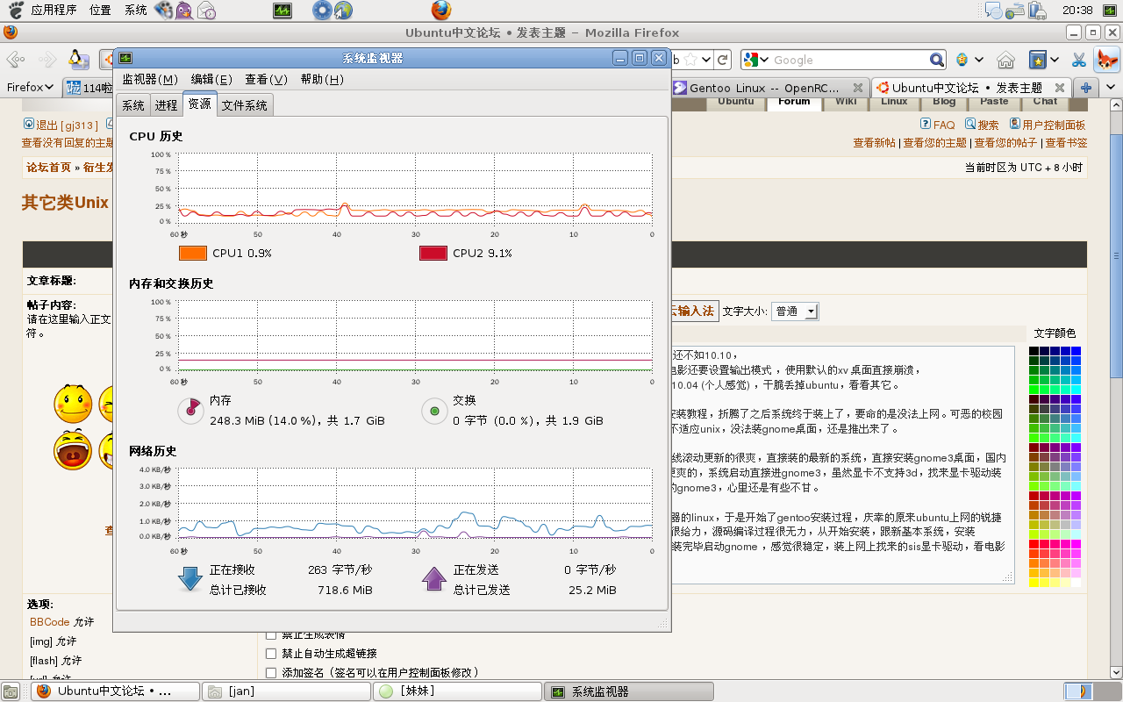Open the network connection tray icon
1123x702 pixels.
1016,11
